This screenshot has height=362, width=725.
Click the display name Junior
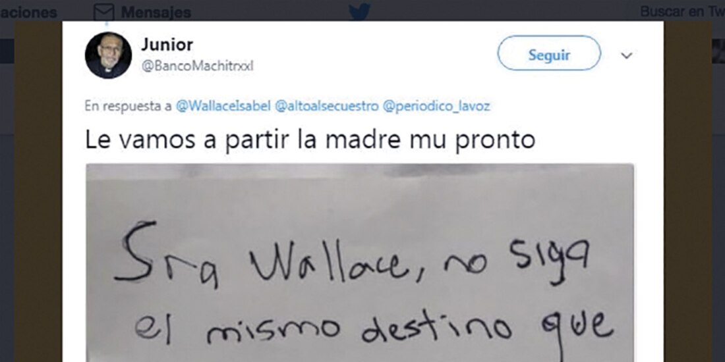pyautogui.click(x=167, y=45)
